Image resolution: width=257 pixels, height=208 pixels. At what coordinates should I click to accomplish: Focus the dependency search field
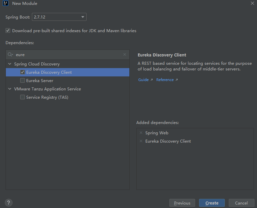(67, 55)
